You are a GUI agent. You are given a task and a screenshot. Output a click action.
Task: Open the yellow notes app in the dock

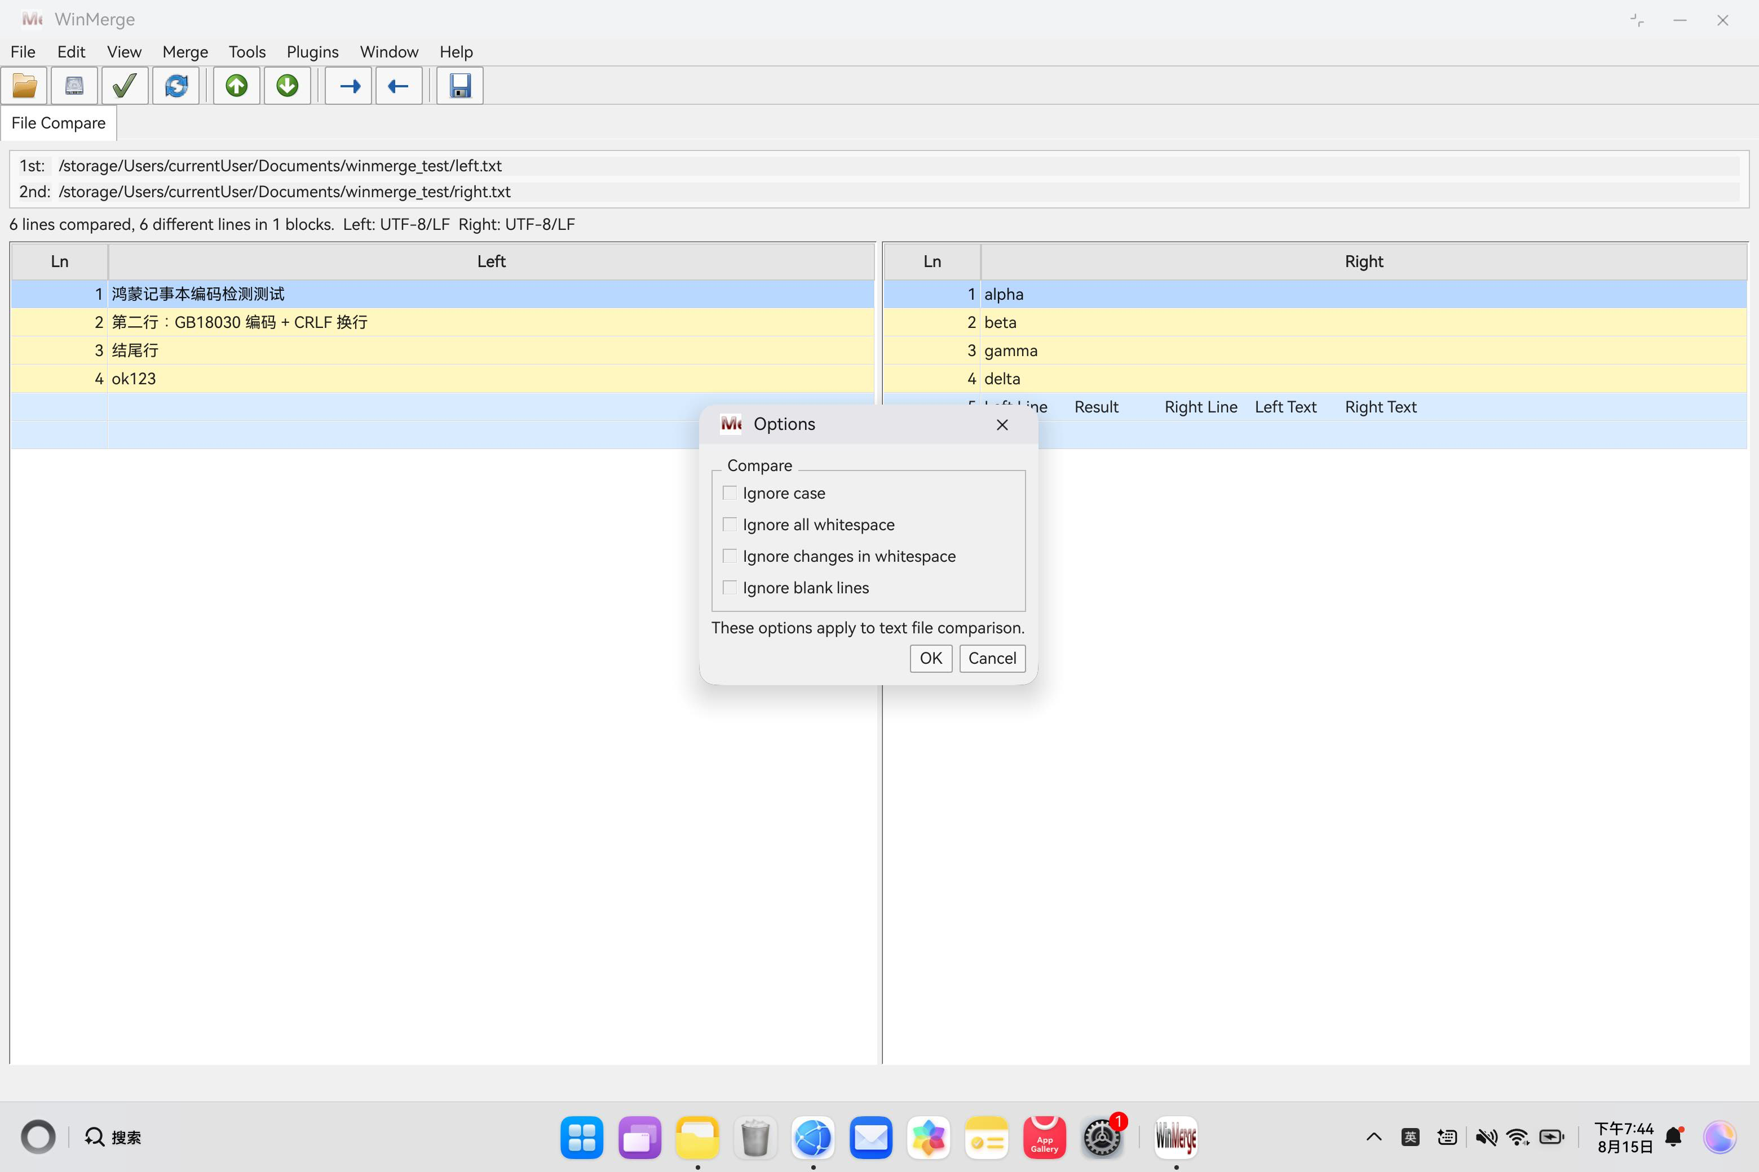click(x=987, y=1138)
